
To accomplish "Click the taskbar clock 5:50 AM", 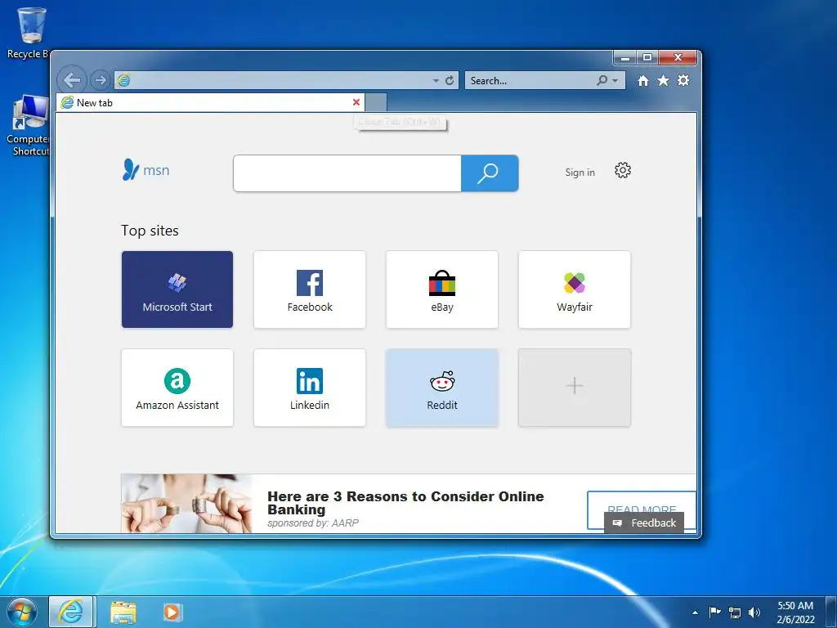I will [795, 606].
